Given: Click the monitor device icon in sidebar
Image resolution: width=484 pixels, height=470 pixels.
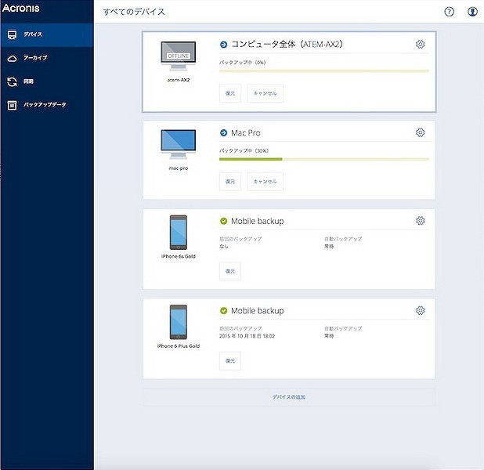Looking at the screenshot, I should point(12,34).
